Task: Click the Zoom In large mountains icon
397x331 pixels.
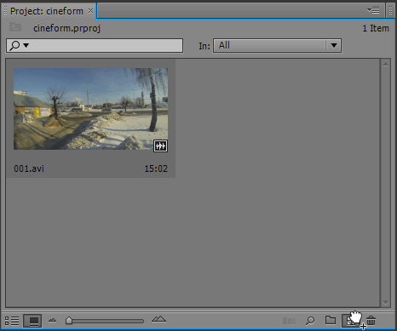Action: [158, 319]
